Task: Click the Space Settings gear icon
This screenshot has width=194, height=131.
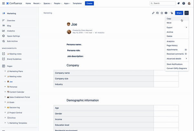Action: [x=4, y=36]
